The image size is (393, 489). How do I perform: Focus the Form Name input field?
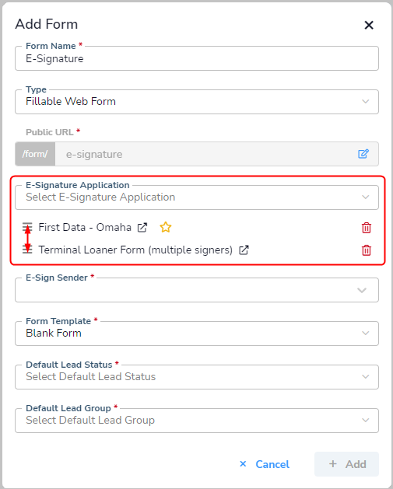tap(197, 58)
